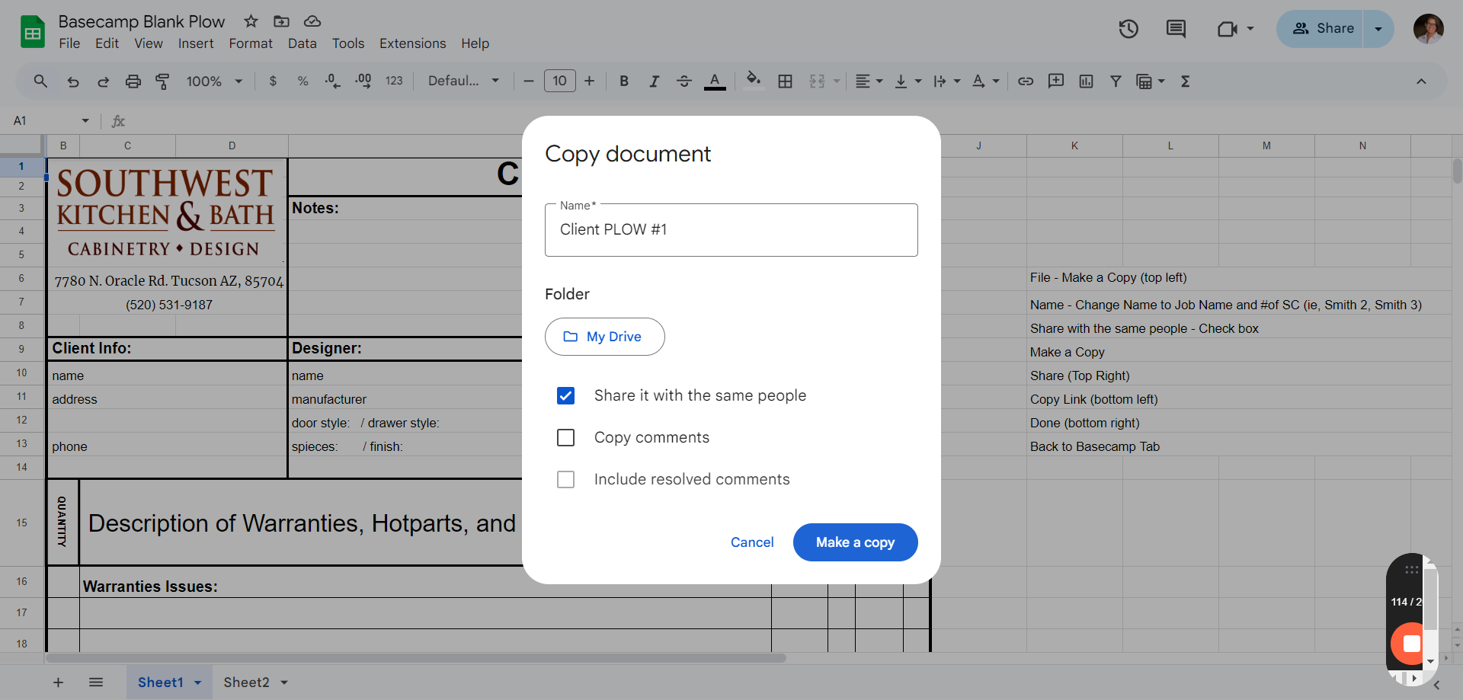Decrease decimal places
Viewport: 1463px width, 700px height.
click(x=332, y=81)
